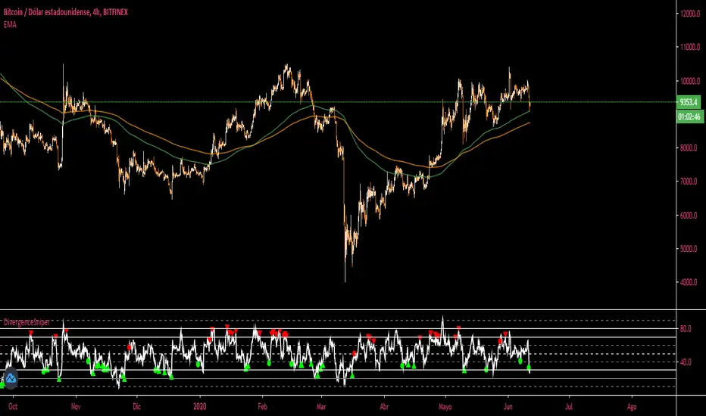Click the Nov date on time axis
Screen dimensions: 706x416
coord(76,407)
